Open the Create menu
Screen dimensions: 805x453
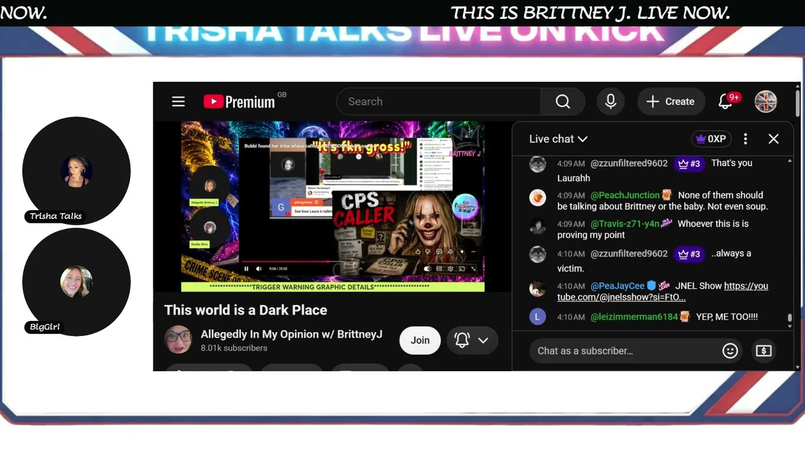(670, 101)
